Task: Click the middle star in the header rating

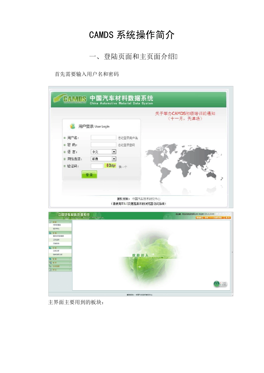Action: click(x=223, y=214)
